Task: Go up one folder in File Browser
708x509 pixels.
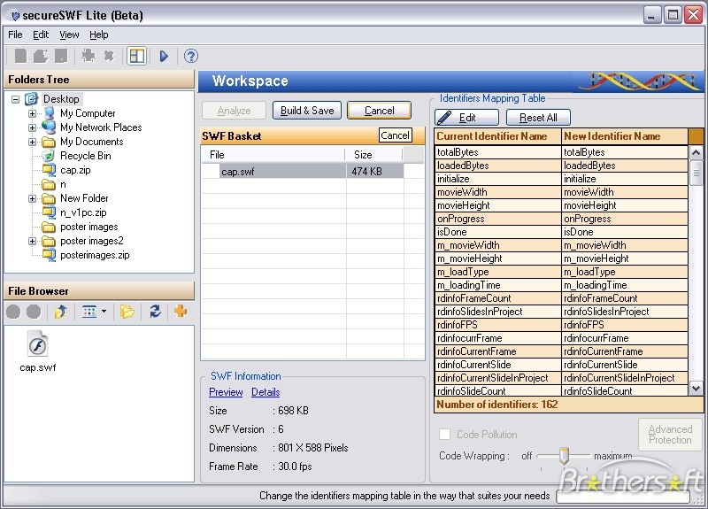Action: pyautogui.click(x=60, y=312)
